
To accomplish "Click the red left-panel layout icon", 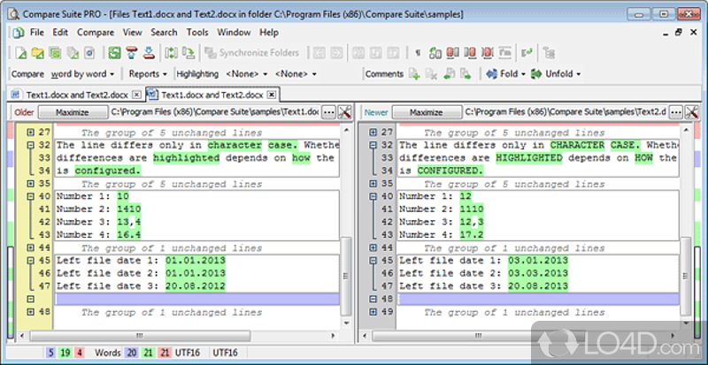I will (x=452, y=53).
